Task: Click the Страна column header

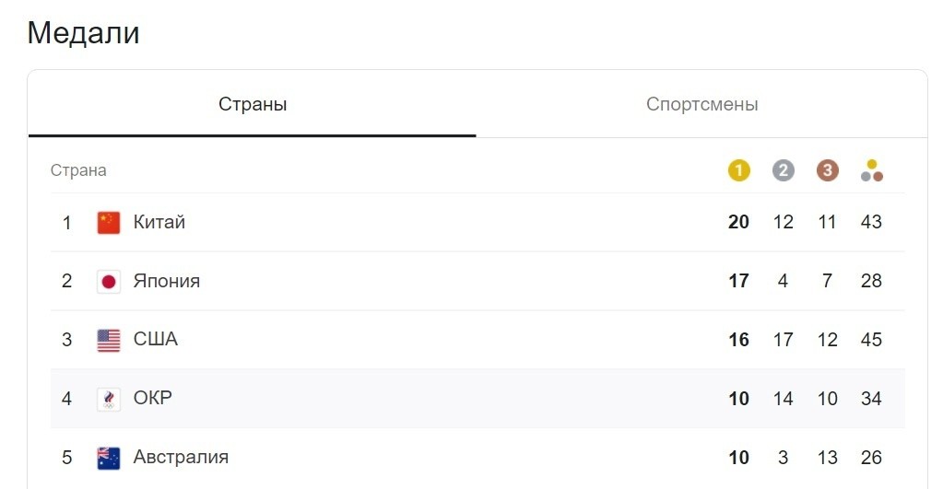Action: (x=78, y=170)
